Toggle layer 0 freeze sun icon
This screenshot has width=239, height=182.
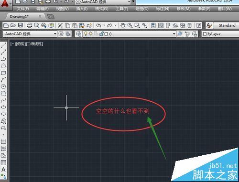coord(91,33)
